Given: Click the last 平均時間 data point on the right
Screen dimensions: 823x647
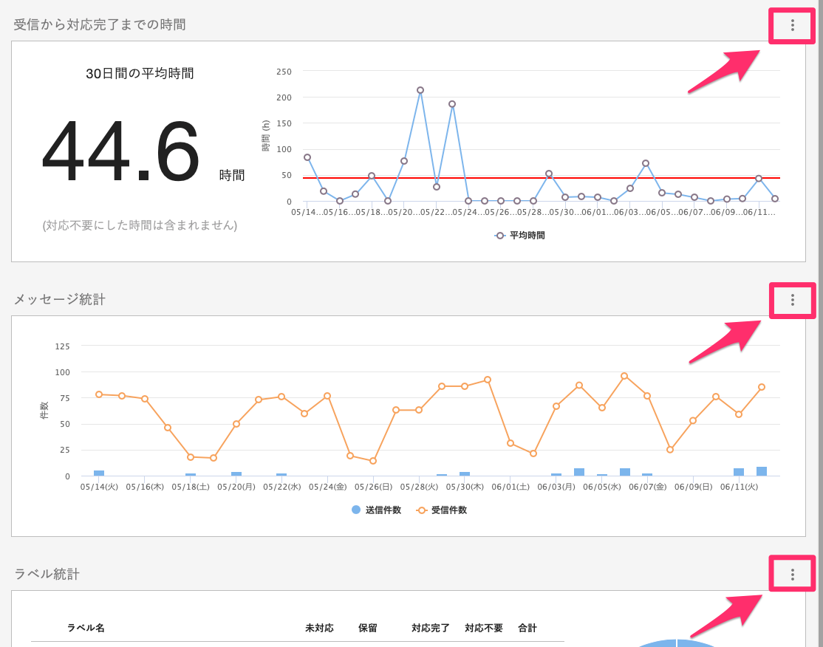Looking at the screenshot, I should (x=774, y=199).
